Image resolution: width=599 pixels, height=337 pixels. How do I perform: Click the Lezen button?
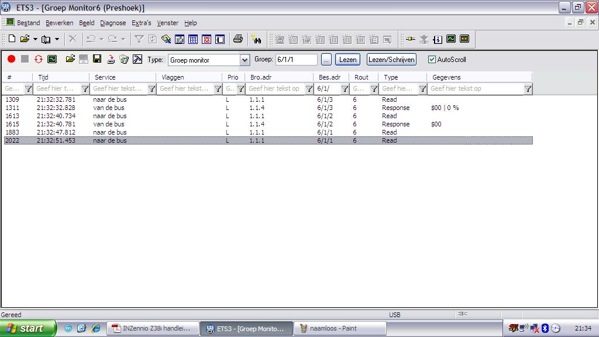coord(347,60)
